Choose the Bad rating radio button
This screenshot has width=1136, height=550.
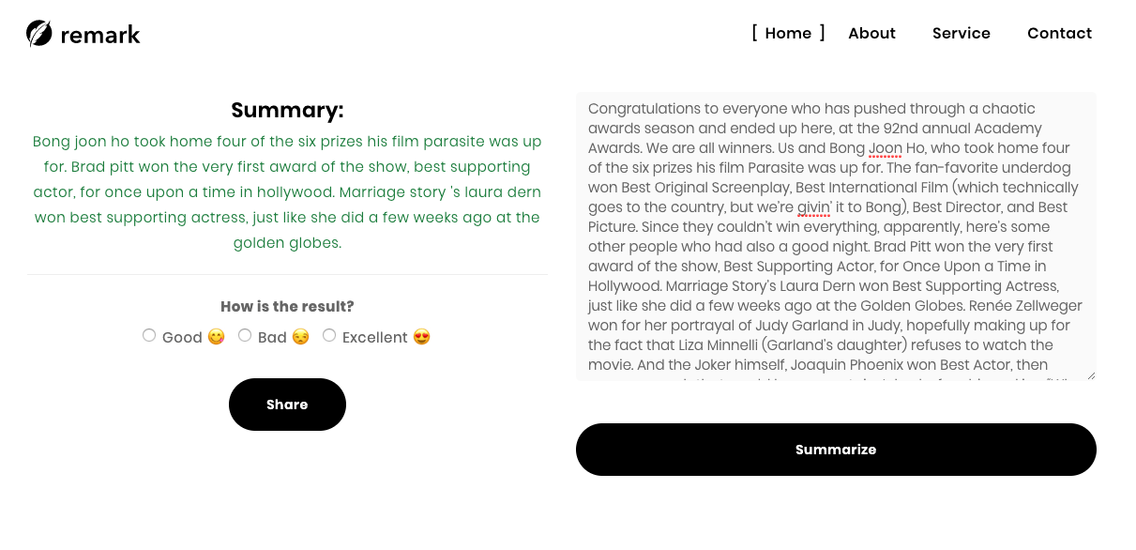point(245,335)
